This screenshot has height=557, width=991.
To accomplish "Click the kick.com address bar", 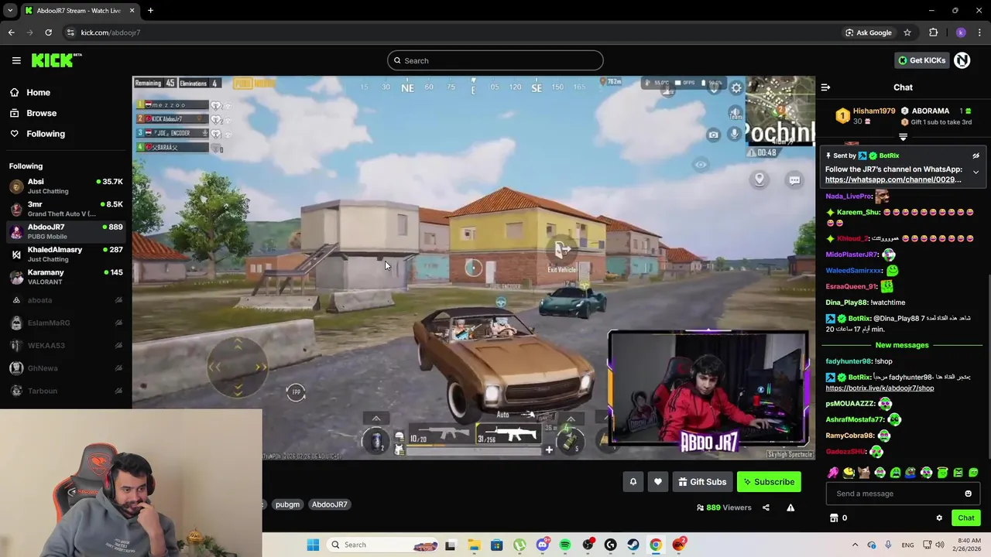I will coord(449,32).
